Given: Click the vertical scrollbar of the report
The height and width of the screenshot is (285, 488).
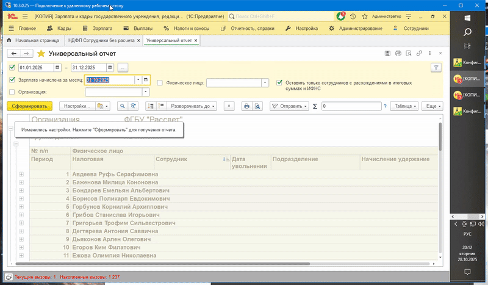Looking at the screenshot, I should tap(440, 137).
